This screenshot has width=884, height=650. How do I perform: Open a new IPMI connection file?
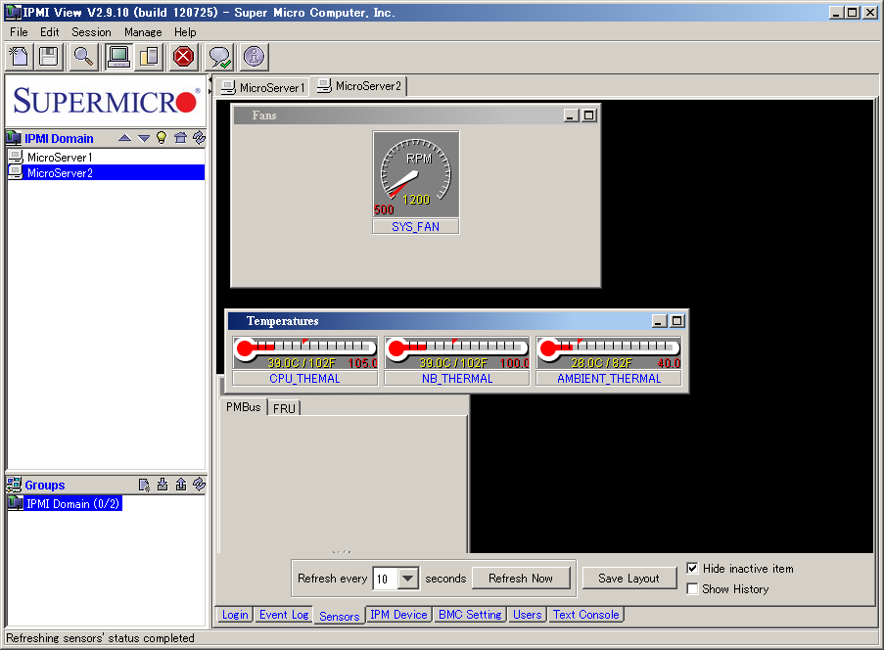point(19,57)
